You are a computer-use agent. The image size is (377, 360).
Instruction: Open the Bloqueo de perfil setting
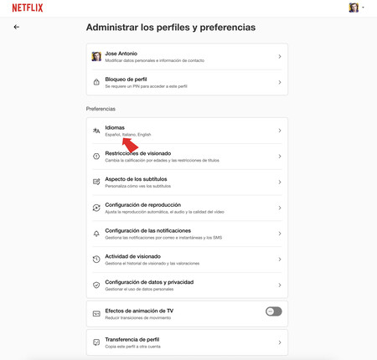(187, 82)
